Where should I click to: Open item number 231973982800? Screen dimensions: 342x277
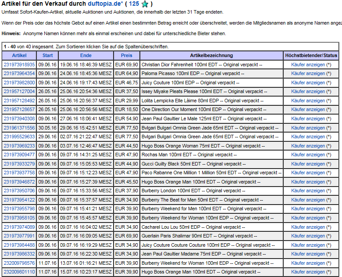(19, 83)
